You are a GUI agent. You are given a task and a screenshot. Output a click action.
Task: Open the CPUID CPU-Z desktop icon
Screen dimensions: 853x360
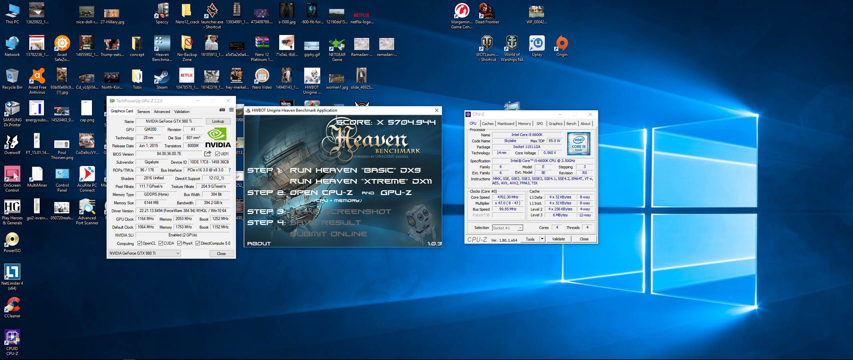(x=12, y=343)
